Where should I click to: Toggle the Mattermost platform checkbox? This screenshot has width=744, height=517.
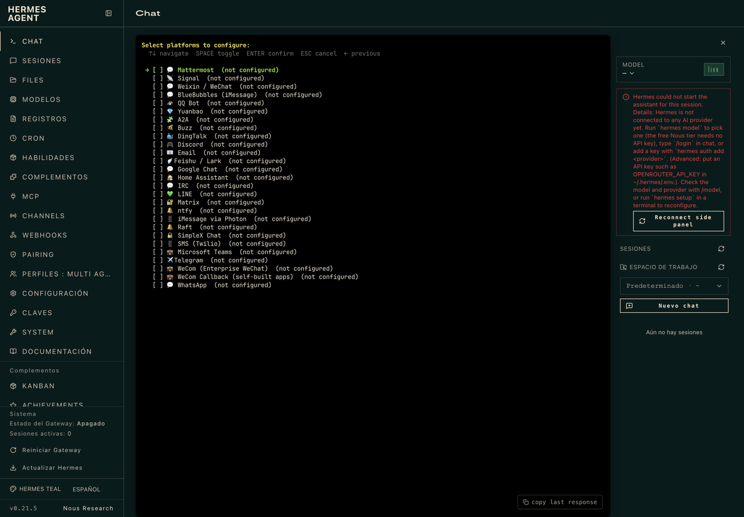[158, 70]
